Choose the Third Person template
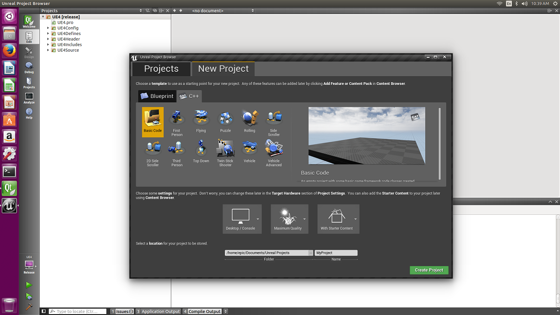 click(177, 153)
